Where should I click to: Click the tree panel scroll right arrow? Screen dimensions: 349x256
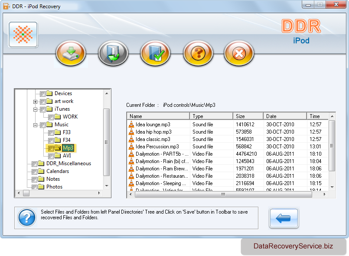tap(99, 193)
